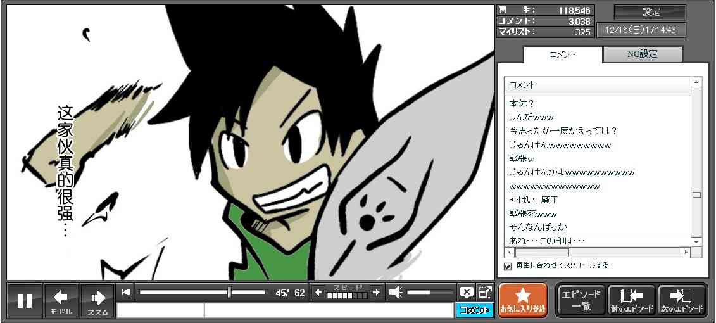Toggle 再生に合わせてスクロールする checkbox
This screenshot has width=716, height=323.
pyautogui.click(x=508, y=266)
